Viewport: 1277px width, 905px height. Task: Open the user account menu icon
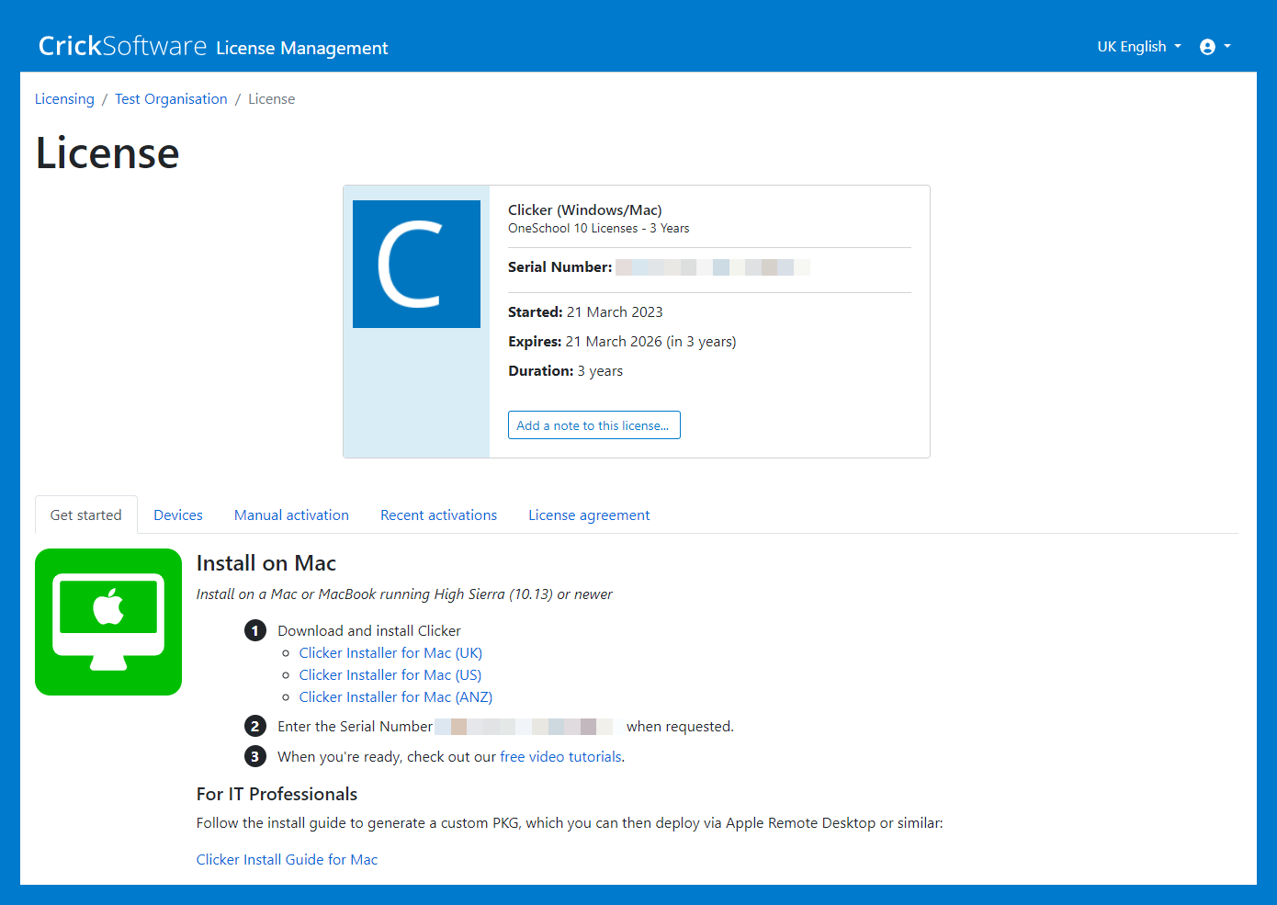(x=1214, y=47)
